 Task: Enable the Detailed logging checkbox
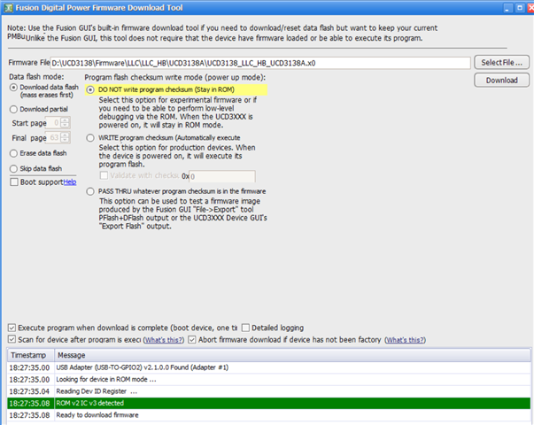pos(245,328)
